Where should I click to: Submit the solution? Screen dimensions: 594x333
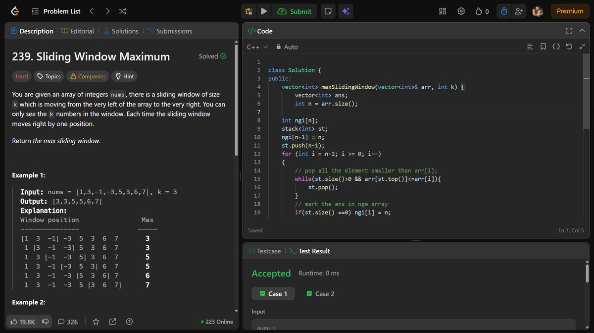(295, 11)
